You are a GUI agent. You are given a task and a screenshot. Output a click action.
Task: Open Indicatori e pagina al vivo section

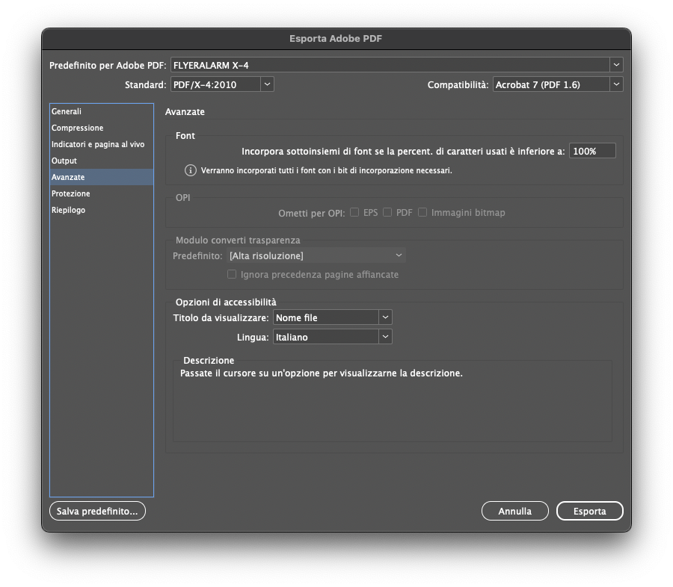pos(97,144)
